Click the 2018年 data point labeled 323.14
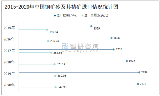Viewport: 160px width, 96px height. (x=54, y=64)
